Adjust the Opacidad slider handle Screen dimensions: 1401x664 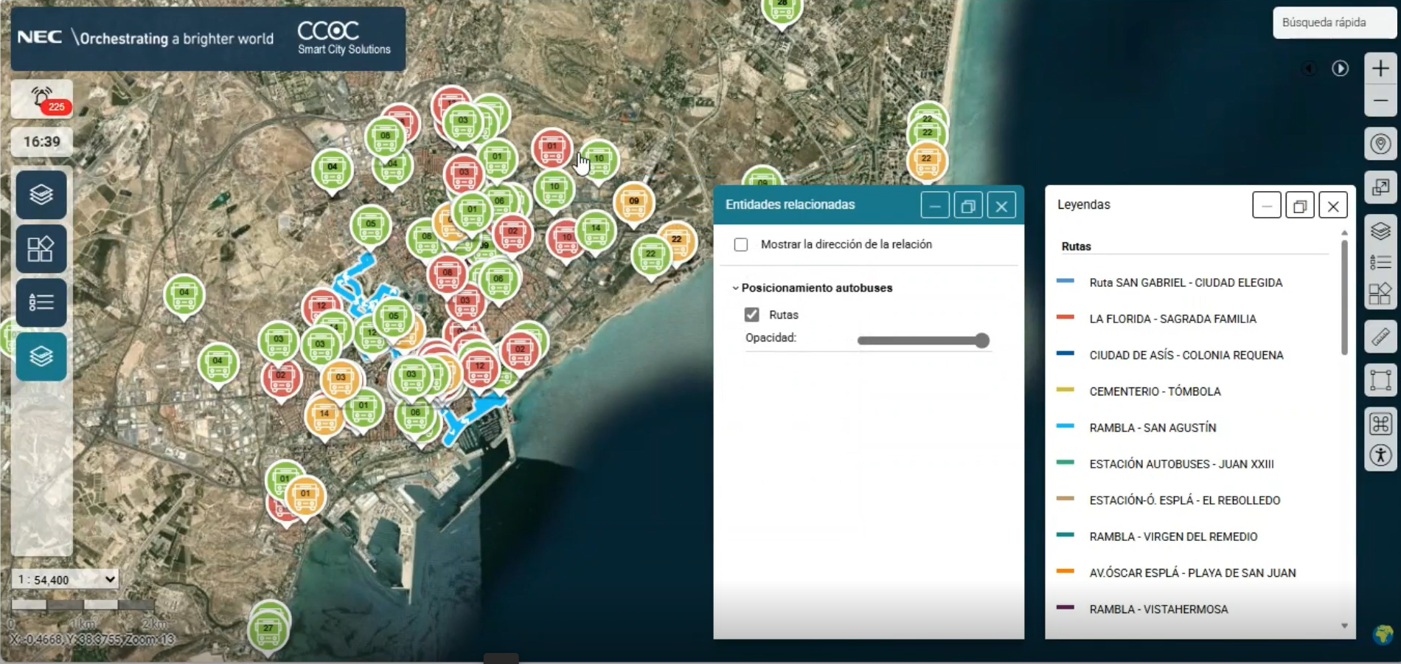(981, 340)
